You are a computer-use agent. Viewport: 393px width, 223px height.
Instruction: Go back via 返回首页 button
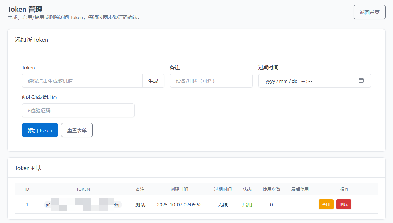pos(369,12)
